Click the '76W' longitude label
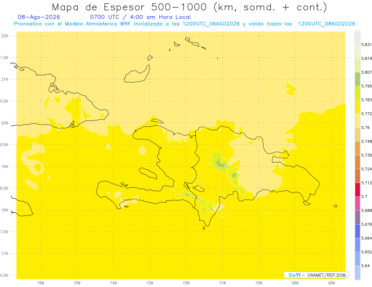372x287 pixels. 41,283
